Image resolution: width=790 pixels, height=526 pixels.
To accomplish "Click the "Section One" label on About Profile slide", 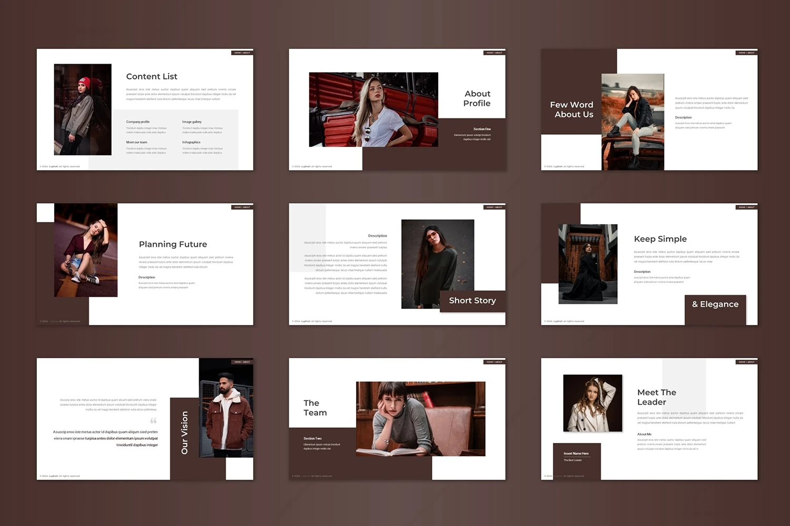I will [x=482, y=129].
